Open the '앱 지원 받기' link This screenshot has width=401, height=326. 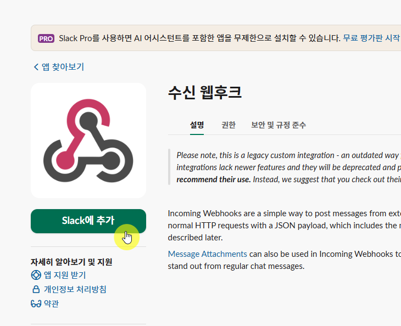coord(65,275)
